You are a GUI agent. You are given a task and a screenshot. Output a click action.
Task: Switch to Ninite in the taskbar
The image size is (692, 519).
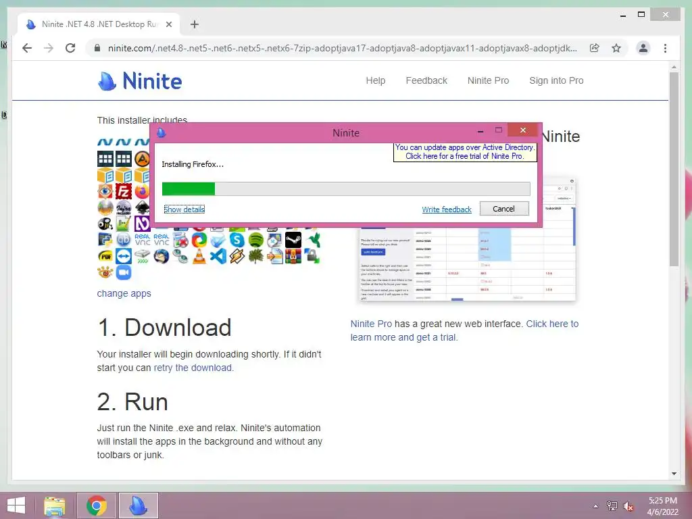click(138, 505)
